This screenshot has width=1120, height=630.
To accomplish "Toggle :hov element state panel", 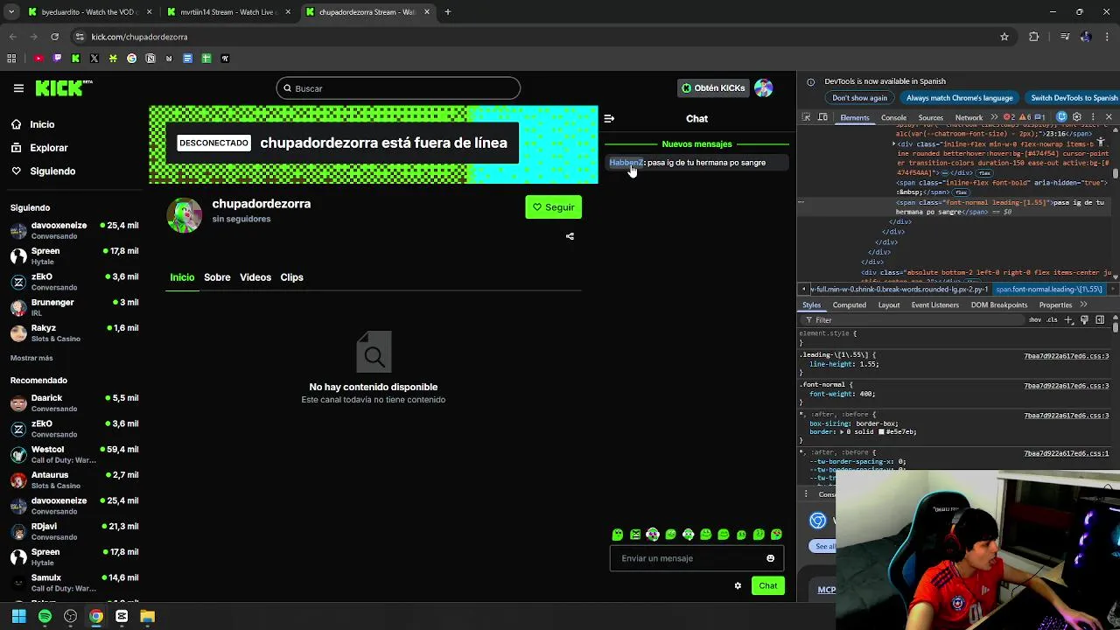I will 1035,320.
